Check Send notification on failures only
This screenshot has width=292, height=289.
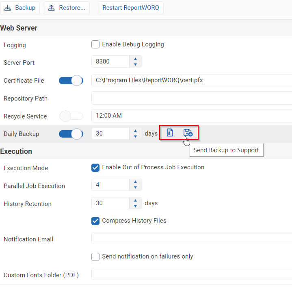95,256
